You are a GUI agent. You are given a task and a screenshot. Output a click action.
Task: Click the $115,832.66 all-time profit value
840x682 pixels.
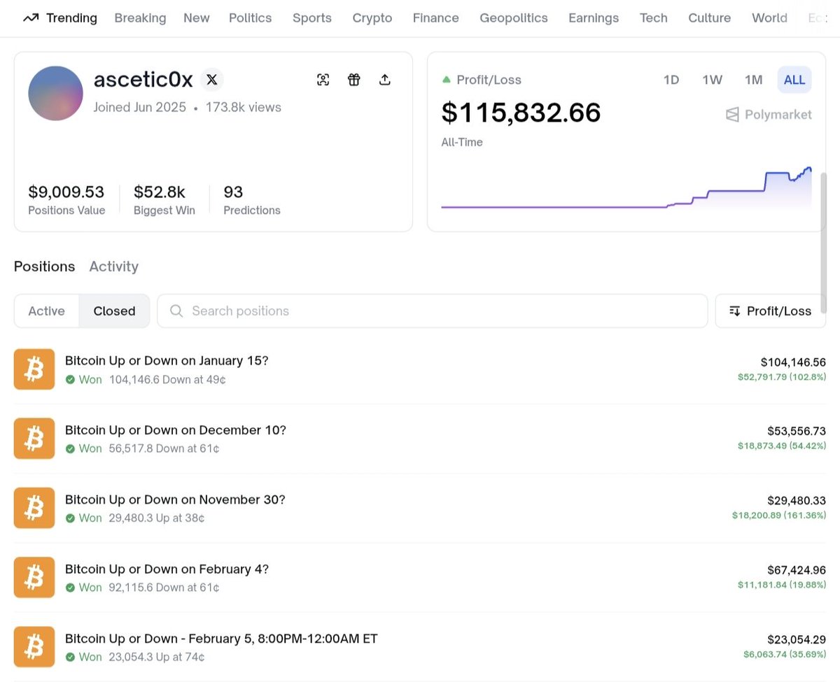click(x=521, y=113)
